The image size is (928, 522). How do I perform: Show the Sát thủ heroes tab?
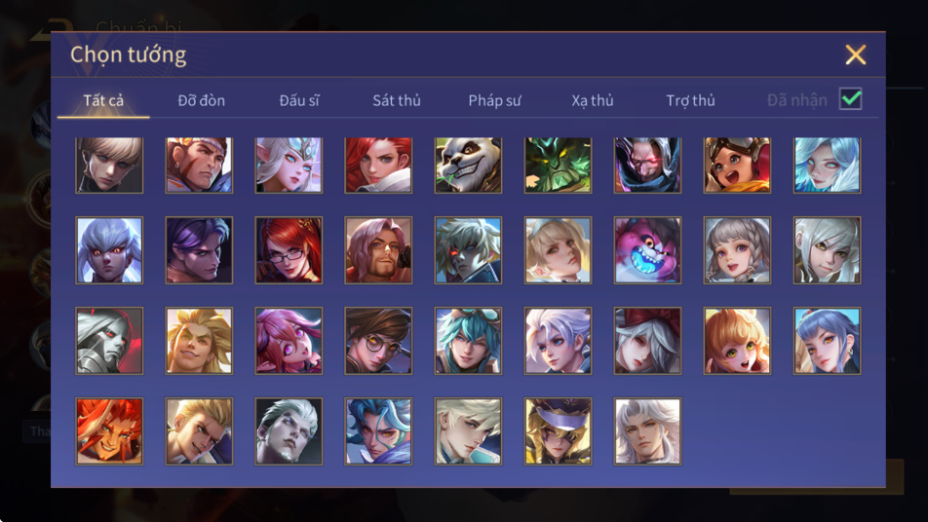pyautogui.click(x=397, y=100)
